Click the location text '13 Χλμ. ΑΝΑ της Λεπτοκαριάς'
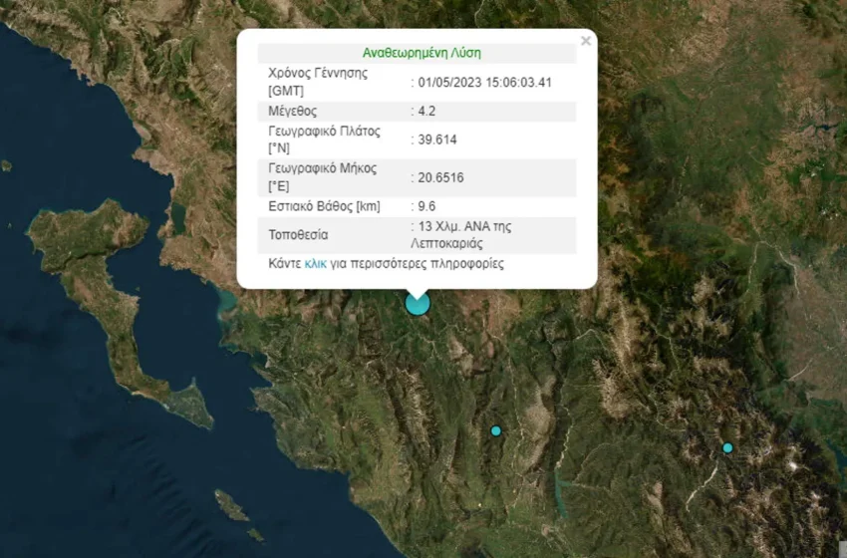The height and width of the screenshot is (558, 847). point(463,234)
